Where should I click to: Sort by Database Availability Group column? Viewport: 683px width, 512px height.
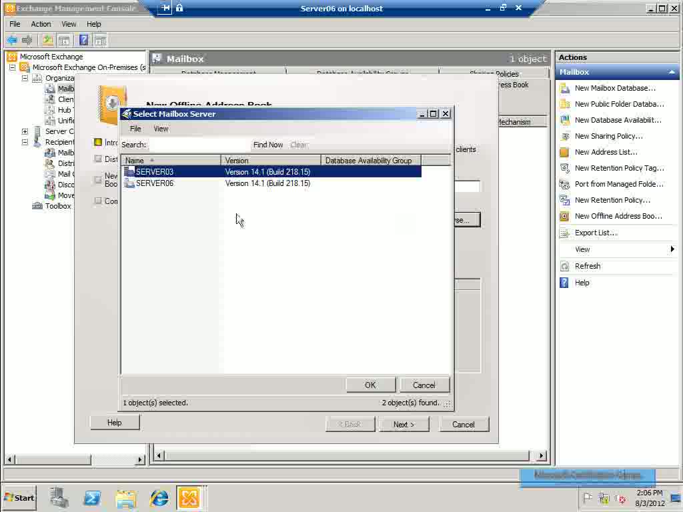(371, 160)
